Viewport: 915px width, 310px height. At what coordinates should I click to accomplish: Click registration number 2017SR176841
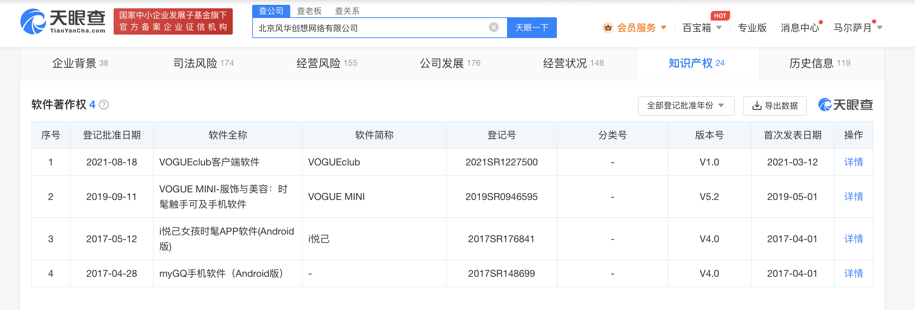coord(501,239)
